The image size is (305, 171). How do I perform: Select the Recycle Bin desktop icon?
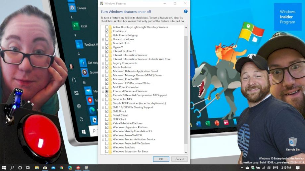293,144
